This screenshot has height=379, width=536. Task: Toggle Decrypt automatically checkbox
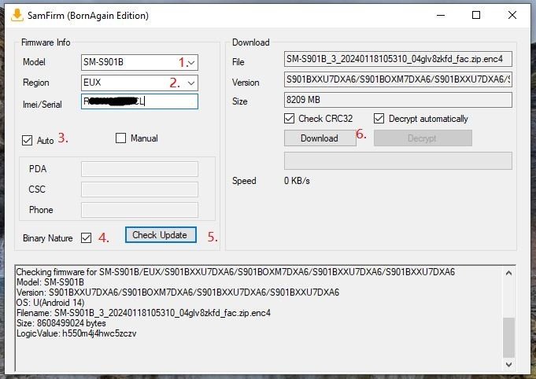(x=379, y=119)
